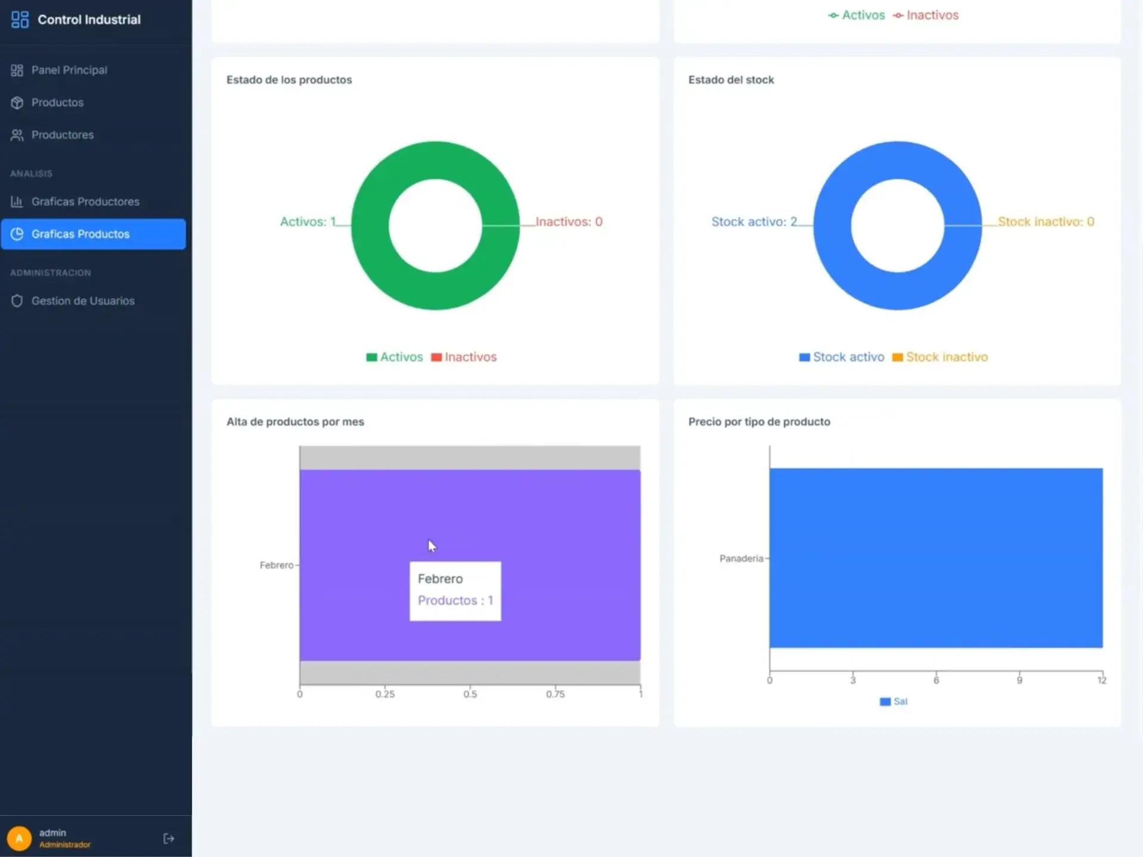The image size is (1143, 857).
Task: Click the blue Panaderia price bar
Action: point(935,558)
